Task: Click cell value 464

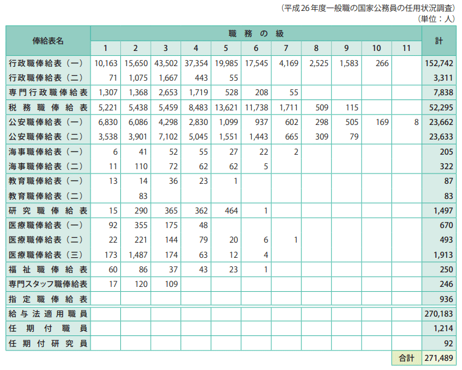Action: point(231,210)
